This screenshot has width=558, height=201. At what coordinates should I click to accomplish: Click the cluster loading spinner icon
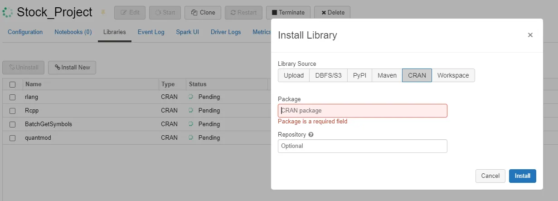click(8, 12)
